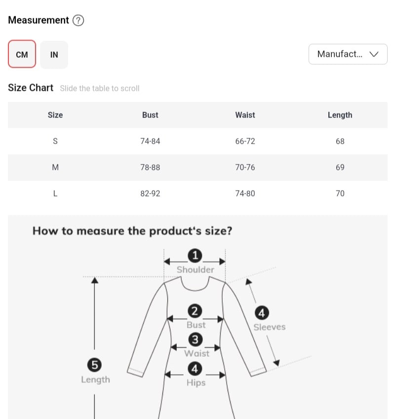The image size is (395, 419).
Task: Click the Length column header
Action: coord(340,115)
